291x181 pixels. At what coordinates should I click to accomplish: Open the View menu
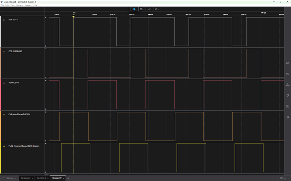pyautogui.click(x=12, y=5)
